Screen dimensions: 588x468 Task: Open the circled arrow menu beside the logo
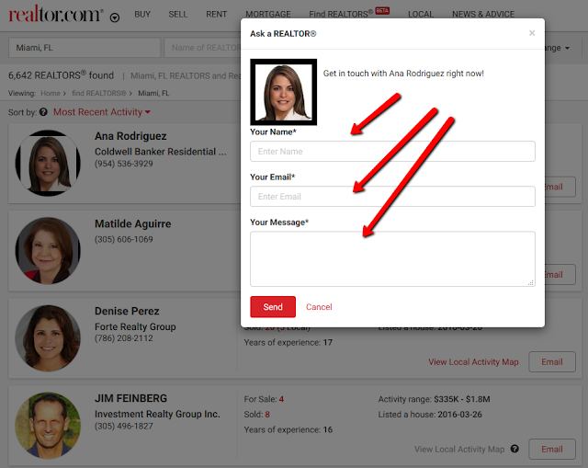tap(115, 17)
